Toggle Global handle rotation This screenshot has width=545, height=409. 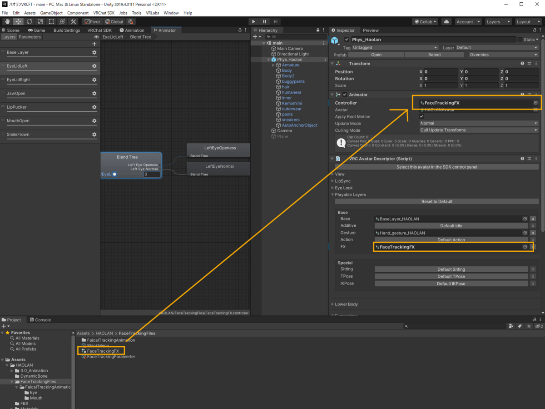(114, 21)
